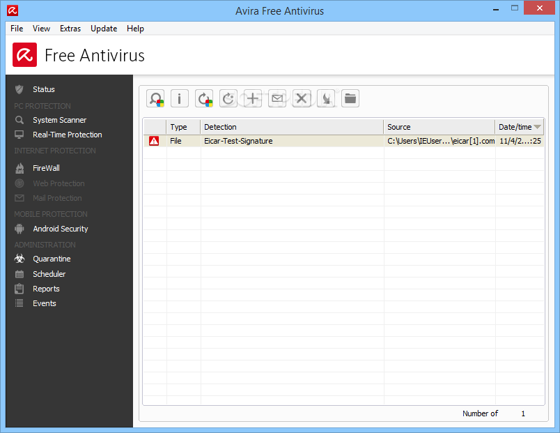This screenshot has width=560, height=433.
Task: Open Reports section
Action: click(46, 289)
